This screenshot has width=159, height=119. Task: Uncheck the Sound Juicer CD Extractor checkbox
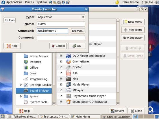tap(61, 102)
